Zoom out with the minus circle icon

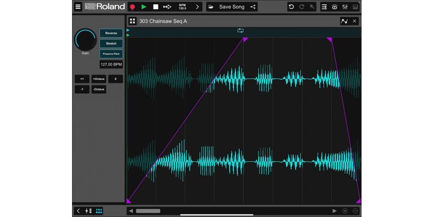(355, 211)
